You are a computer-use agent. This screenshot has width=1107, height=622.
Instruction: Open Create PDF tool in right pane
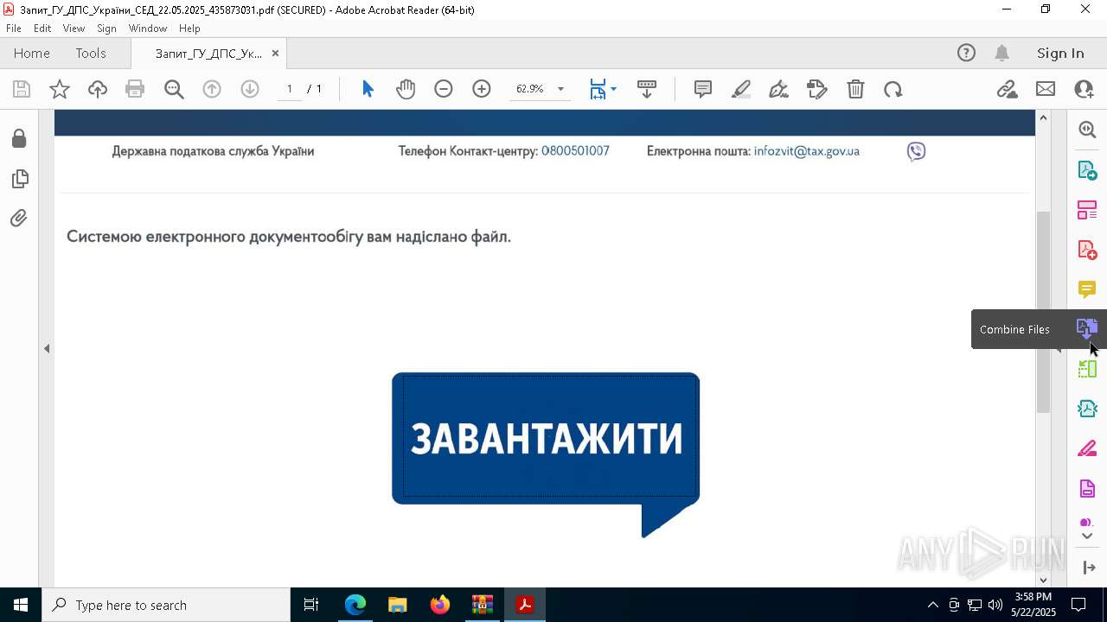tap(1087, 250)
